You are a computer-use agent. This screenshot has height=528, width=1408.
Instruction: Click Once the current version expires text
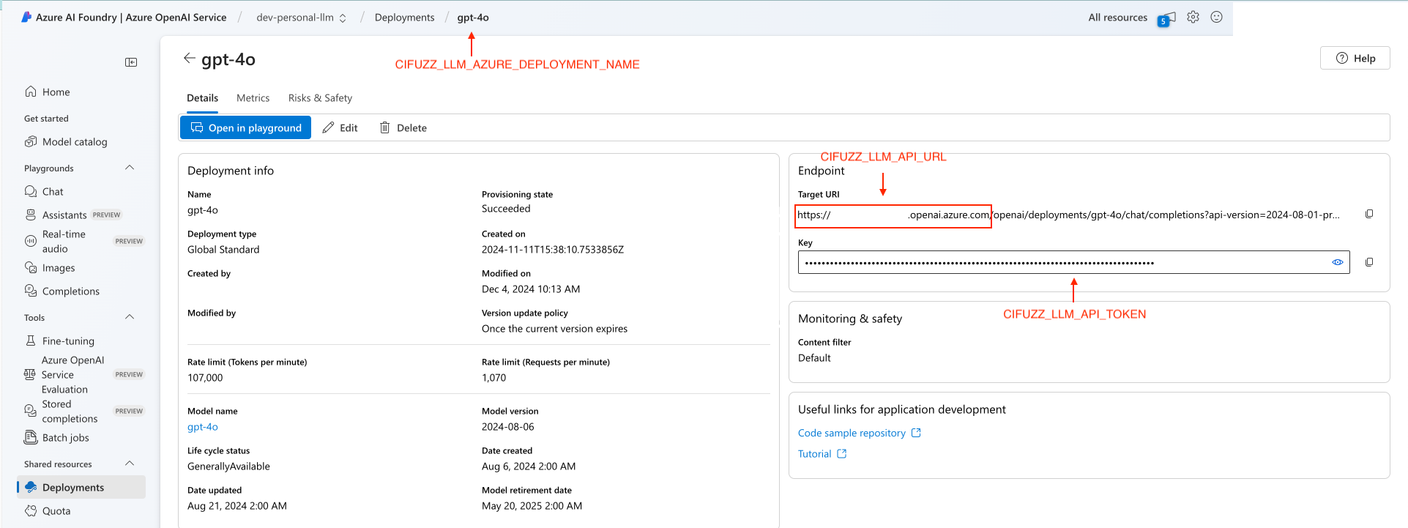[554, 329]
